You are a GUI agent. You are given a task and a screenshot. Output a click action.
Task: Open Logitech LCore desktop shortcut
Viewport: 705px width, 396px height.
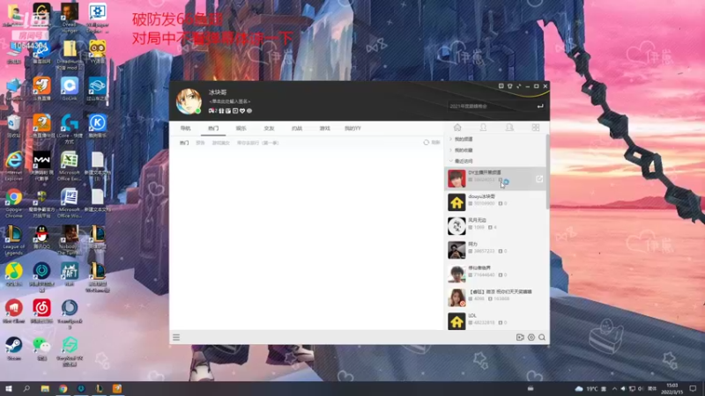[x=70, y=128]
